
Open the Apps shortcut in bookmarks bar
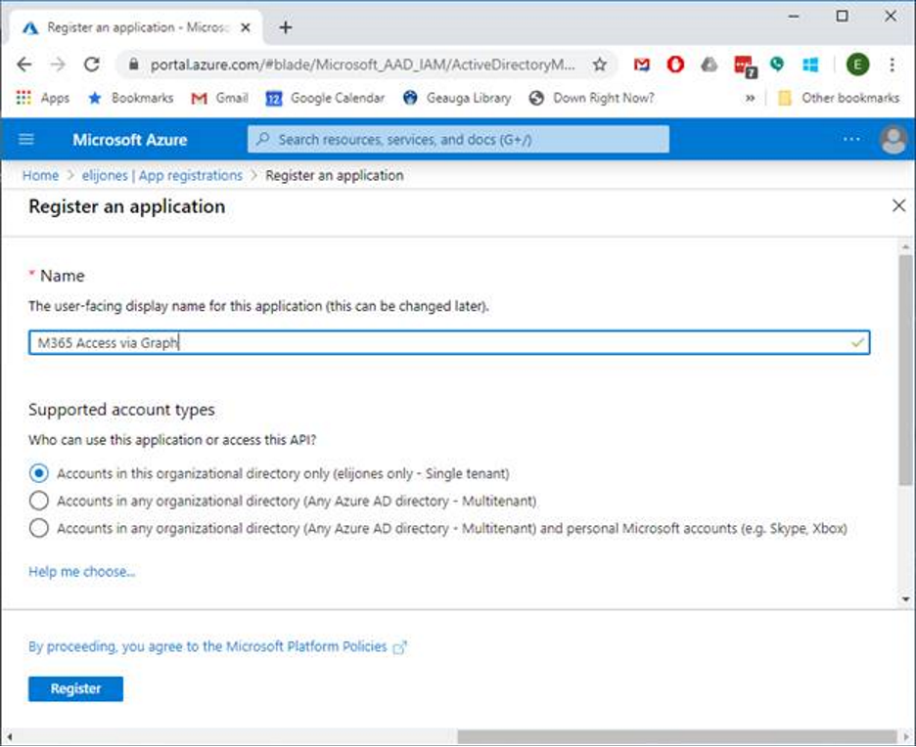click(44, 98)
